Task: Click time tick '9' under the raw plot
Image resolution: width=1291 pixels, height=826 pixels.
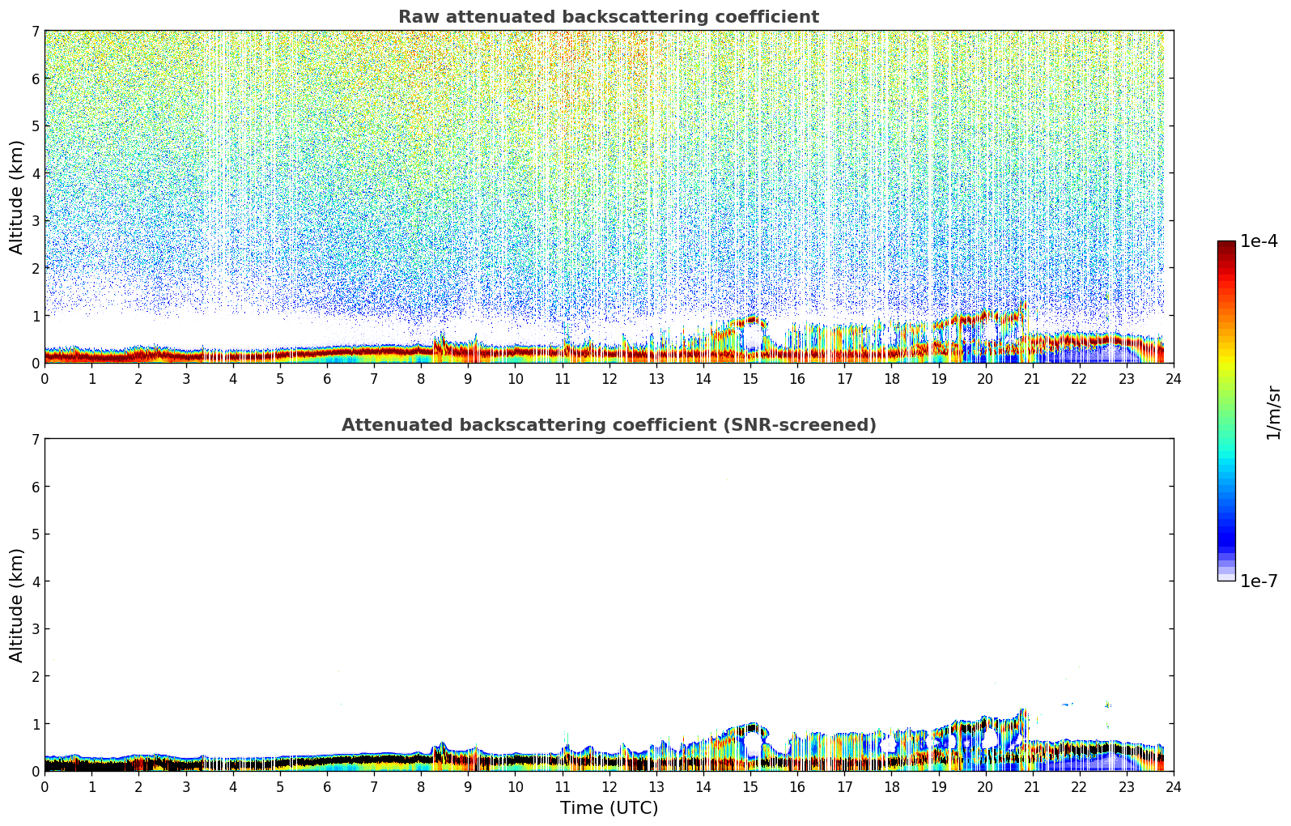Action: click(468, 378)
